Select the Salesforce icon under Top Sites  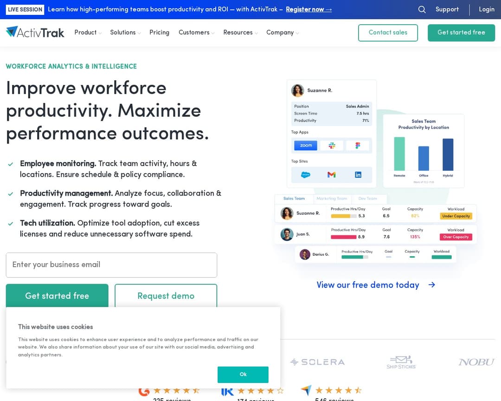[305, 175]
